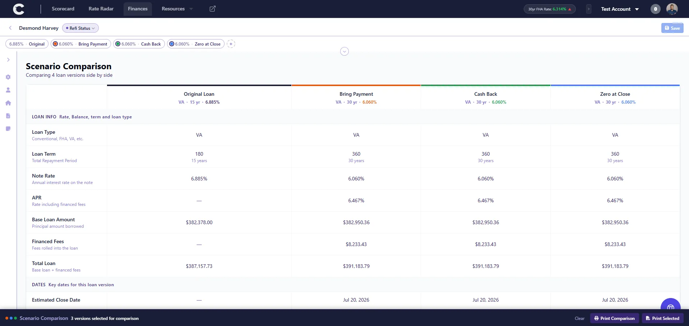Screen dimensions: 689x326
Task: Select the Zero at Close version tab label
Action: tap(208, 44)
